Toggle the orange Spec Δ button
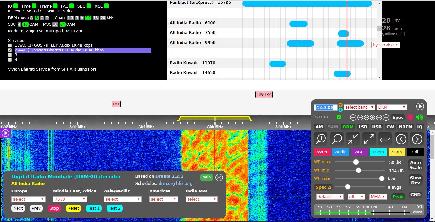 coord(323,187)
